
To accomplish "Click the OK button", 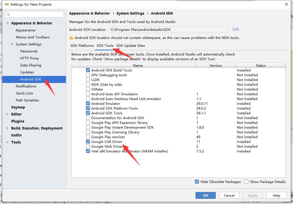I will click(206, 195).
